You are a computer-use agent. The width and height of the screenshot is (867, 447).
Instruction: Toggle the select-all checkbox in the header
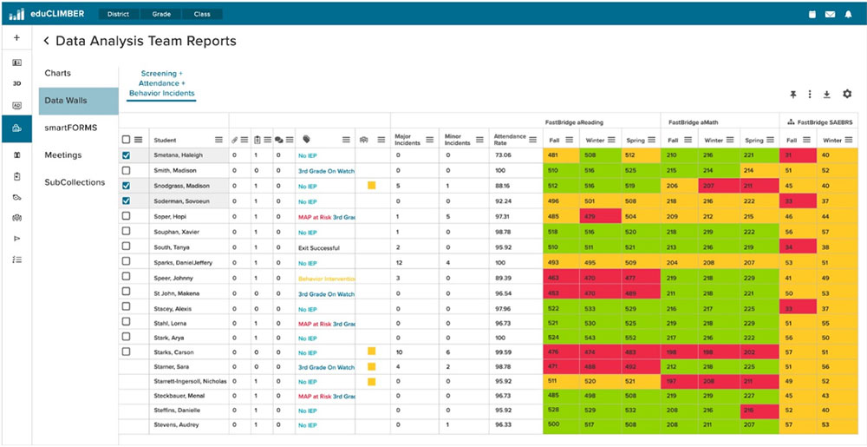pyautogui.click(x=127, y=140)
